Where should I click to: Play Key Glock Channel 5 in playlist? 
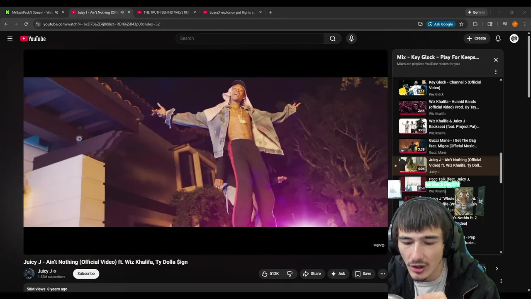click(x=446, y=88)
